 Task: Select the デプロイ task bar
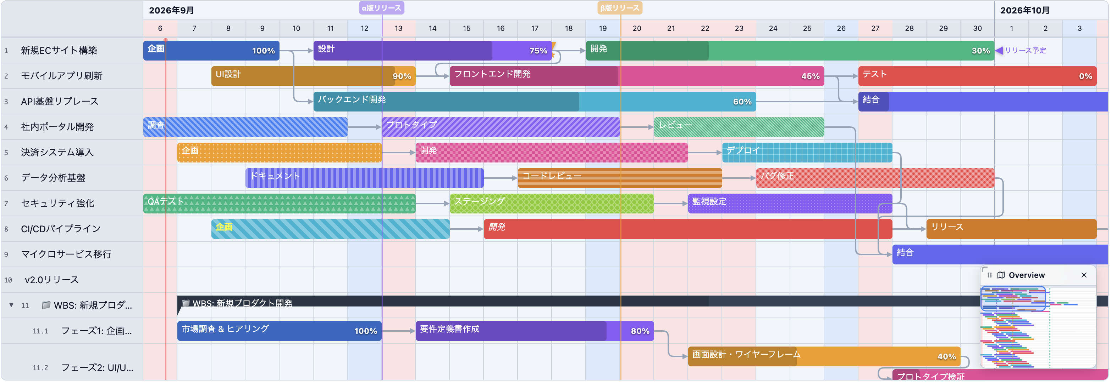point(807,152)
